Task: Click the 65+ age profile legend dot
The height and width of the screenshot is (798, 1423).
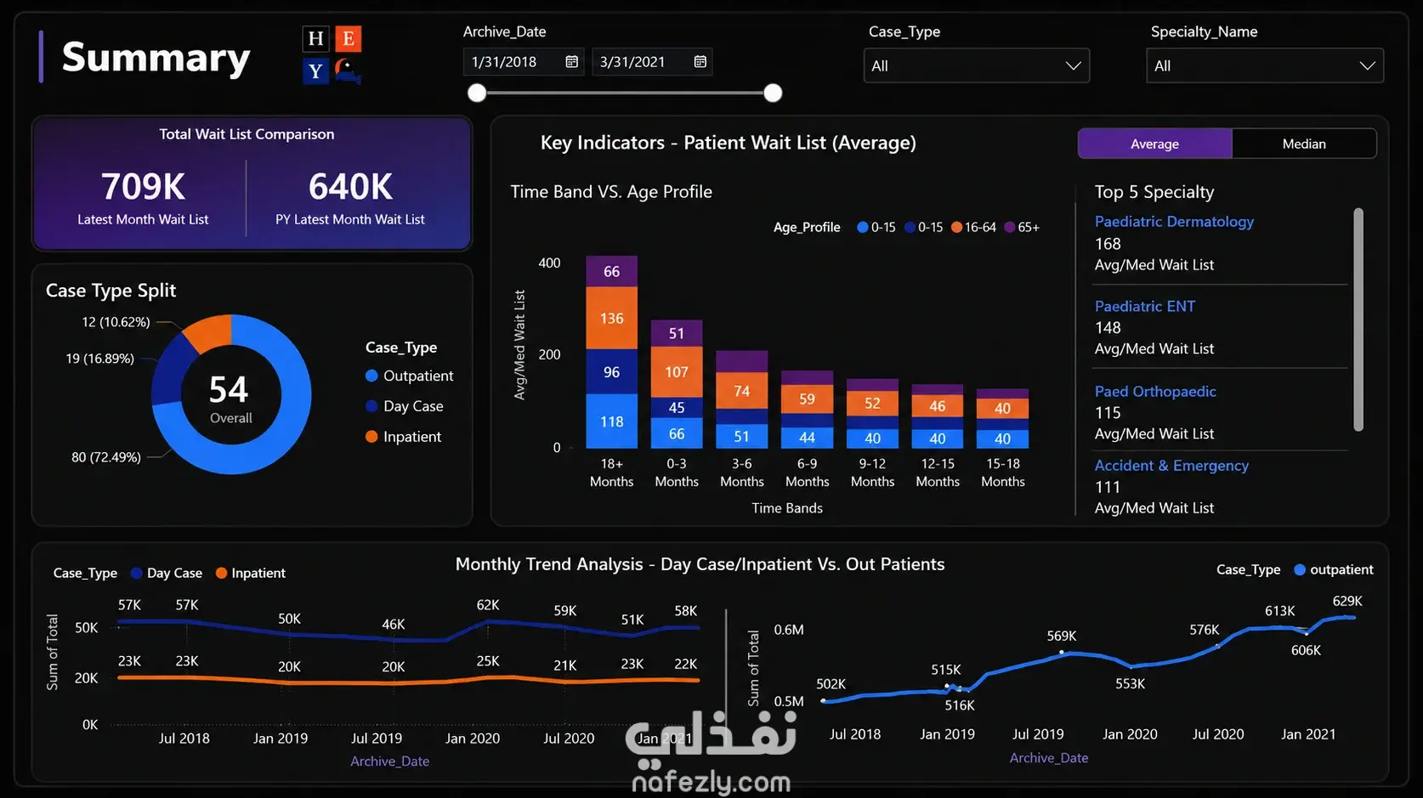Action: [1010, 227]
